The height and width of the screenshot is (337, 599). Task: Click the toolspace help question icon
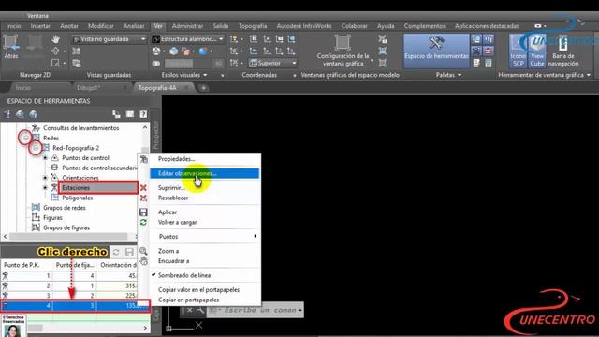143,114
